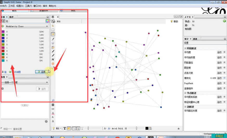Select the diamond sizer tool
Screen dimensions: 227x138
point(53,43)
